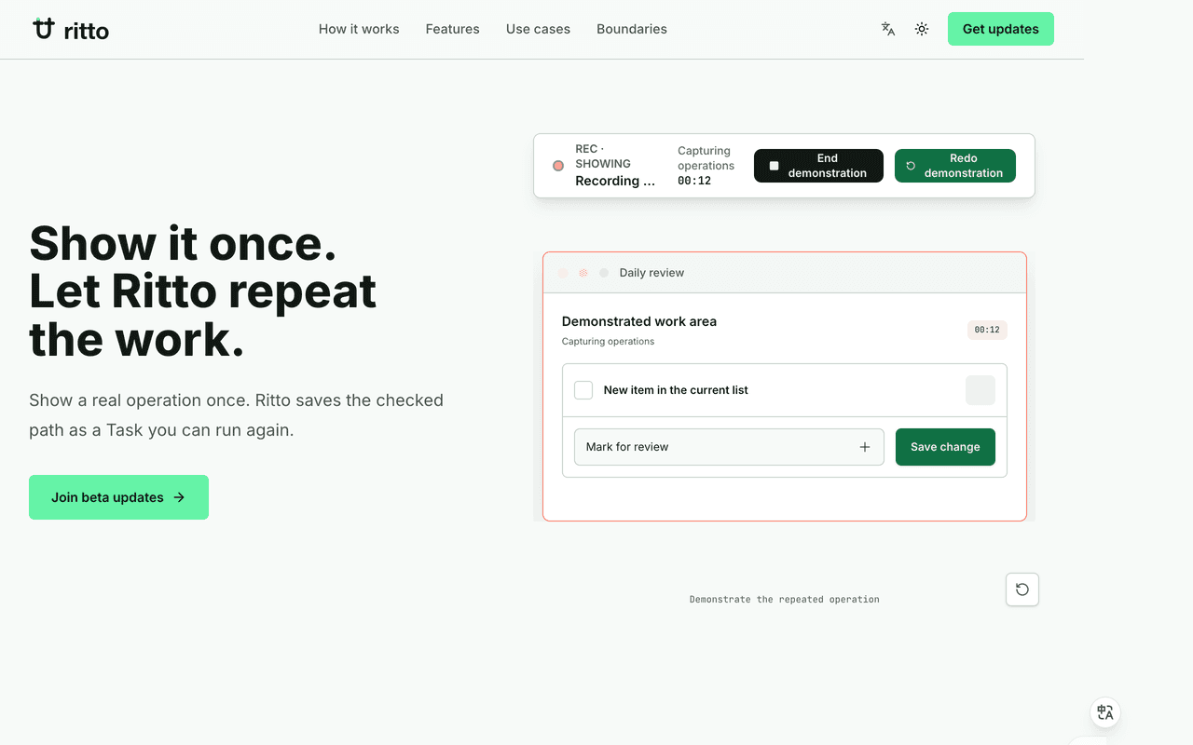
Task: Join beta updates with the green button
Action: 118,497
